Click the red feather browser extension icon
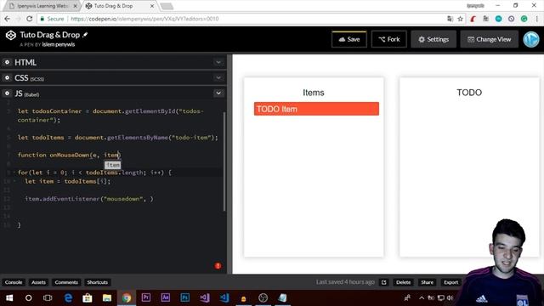This screenshot has width=544, height=306. point(473,19)
